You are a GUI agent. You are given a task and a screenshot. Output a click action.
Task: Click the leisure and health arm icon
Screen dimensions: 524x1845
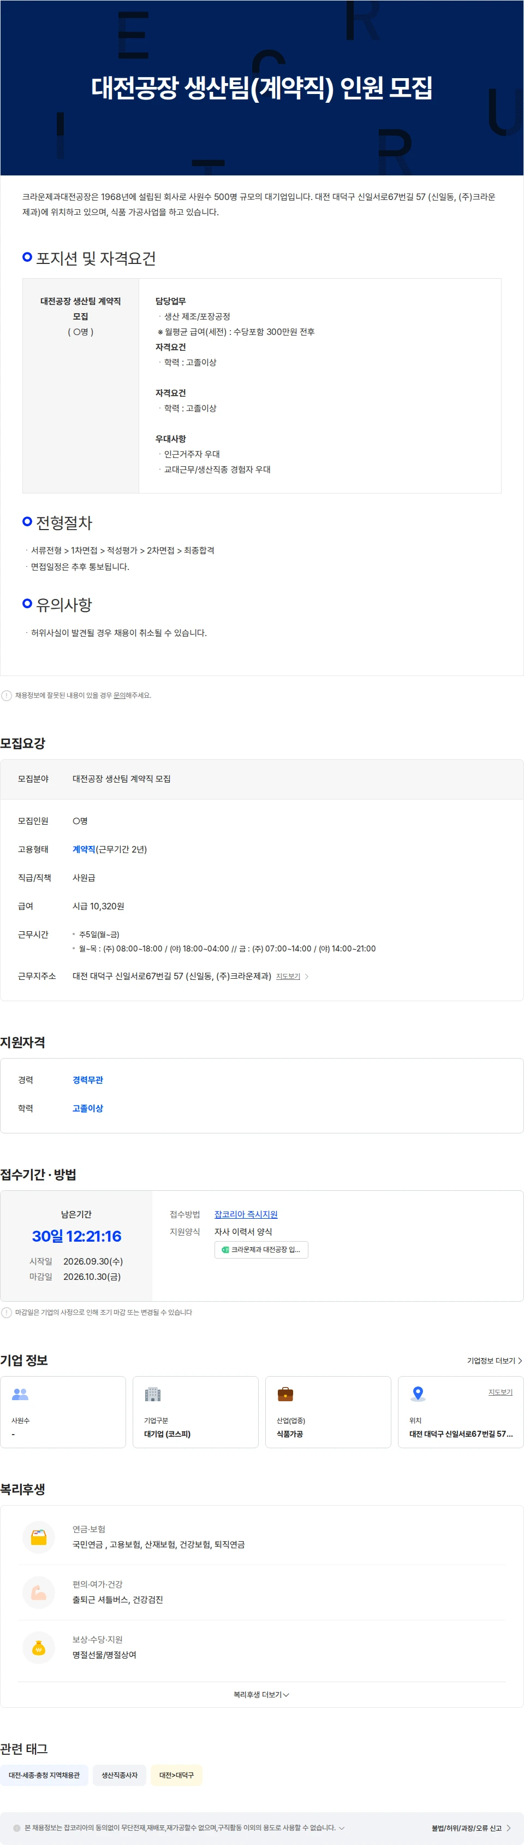click(x=39, y=1592)
